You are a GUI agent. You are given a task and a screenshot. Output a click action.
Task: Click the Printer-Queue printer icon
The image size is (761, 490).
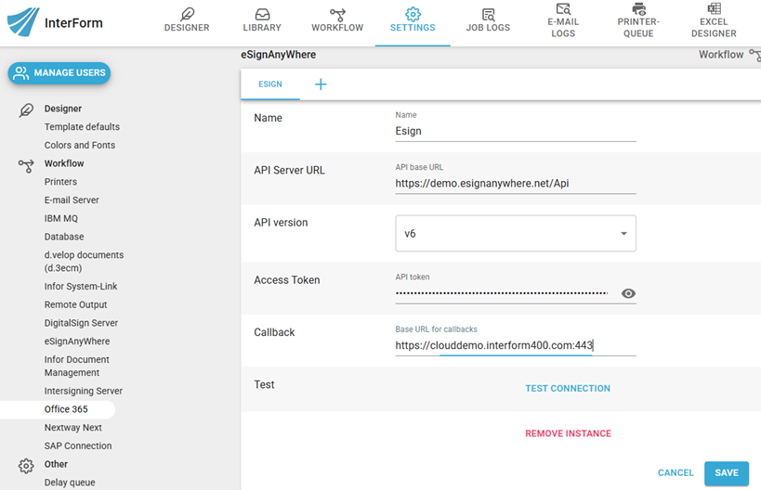638,8
